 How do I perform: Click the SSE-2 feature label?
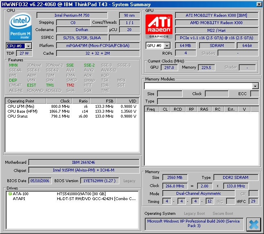coord(89,65)
